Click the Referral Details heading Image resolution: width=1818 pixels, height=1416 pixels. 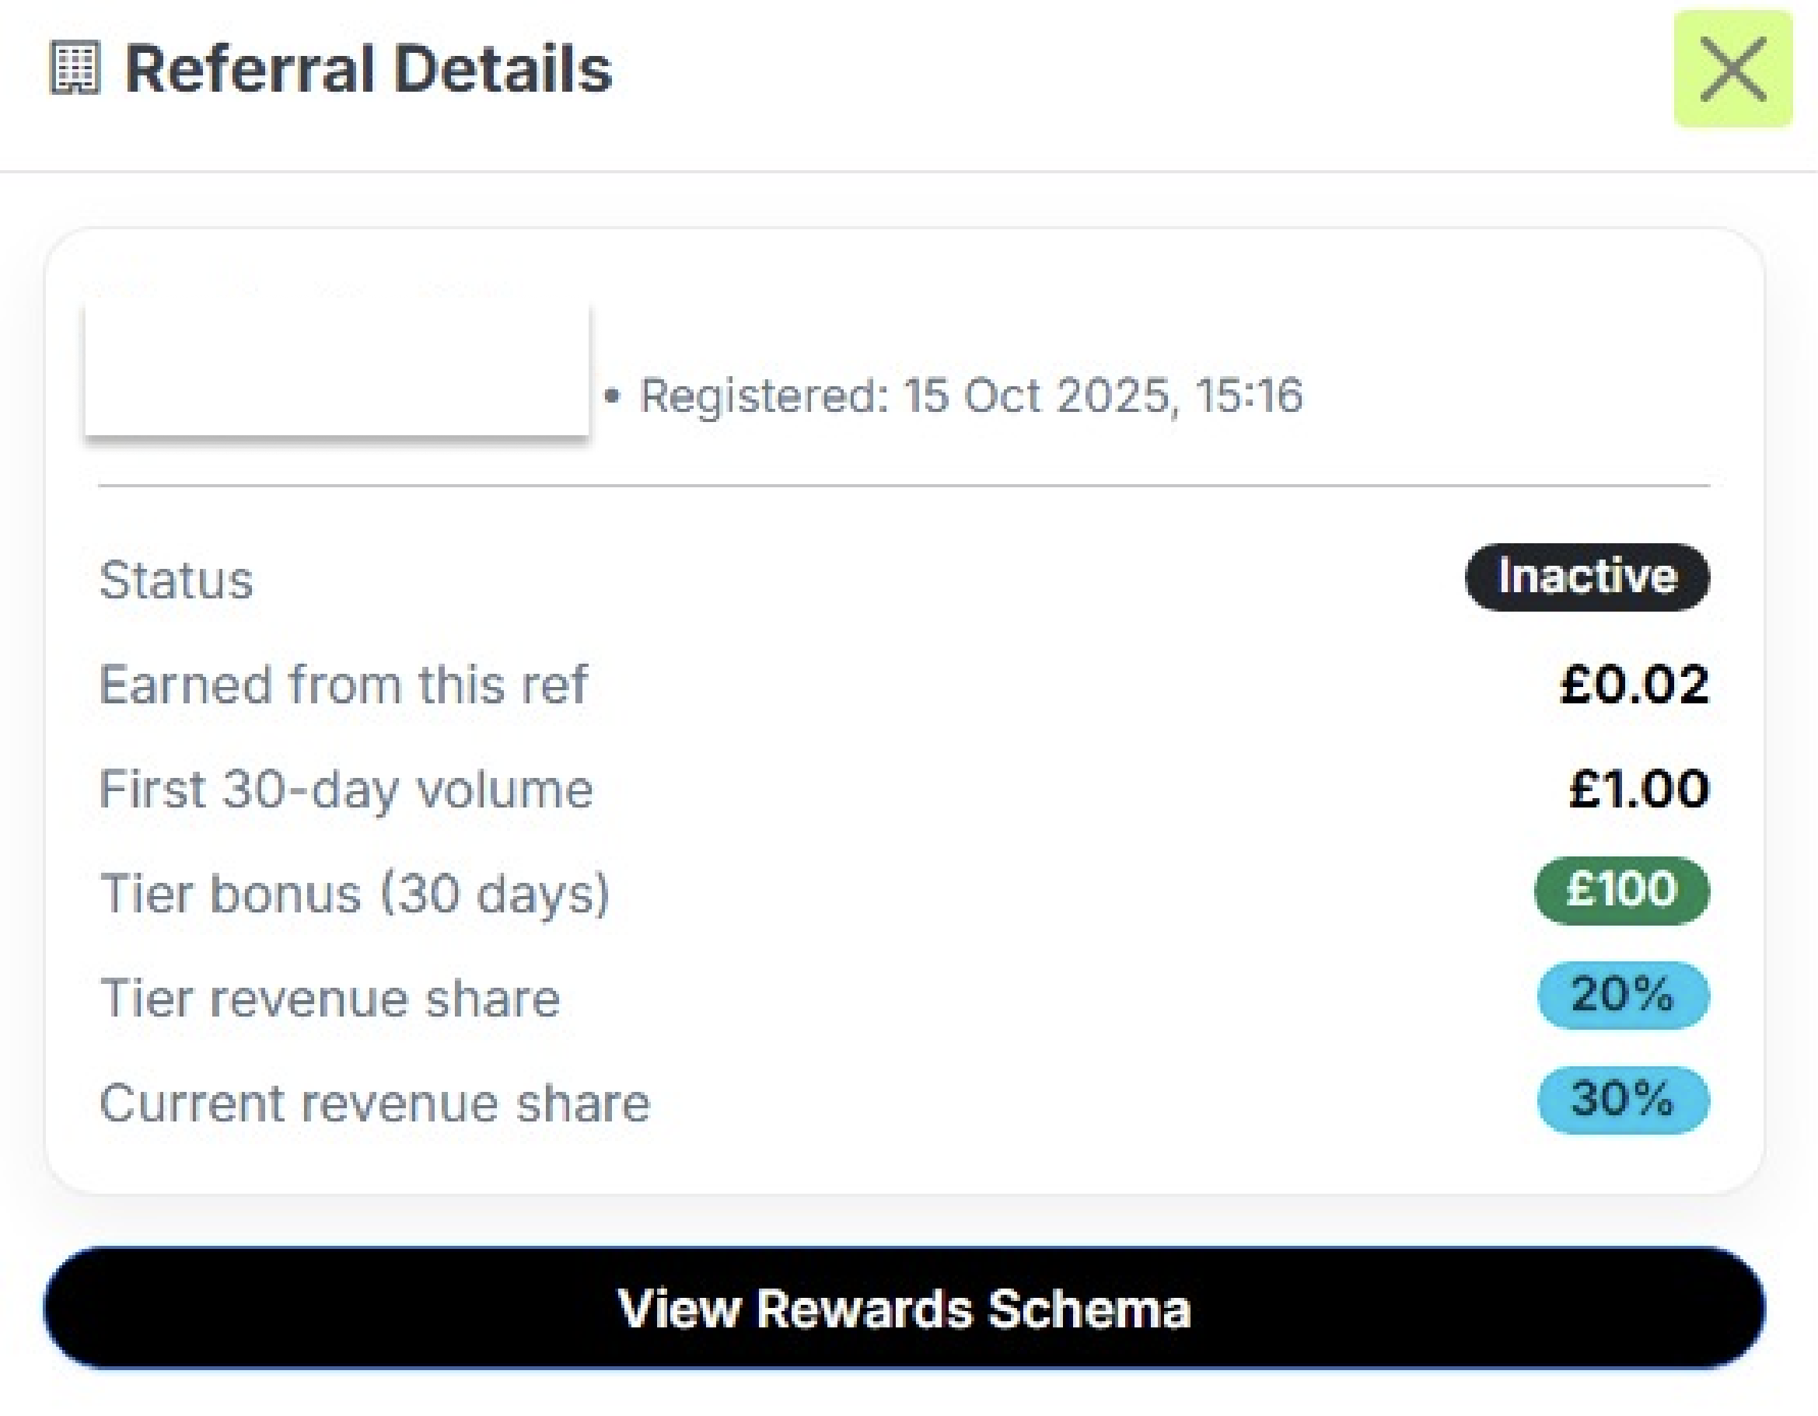[x=369, y=69]
